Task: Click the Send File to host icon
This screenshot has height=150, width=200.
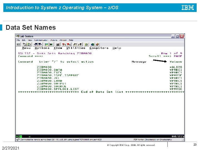Action: [36, 44]
